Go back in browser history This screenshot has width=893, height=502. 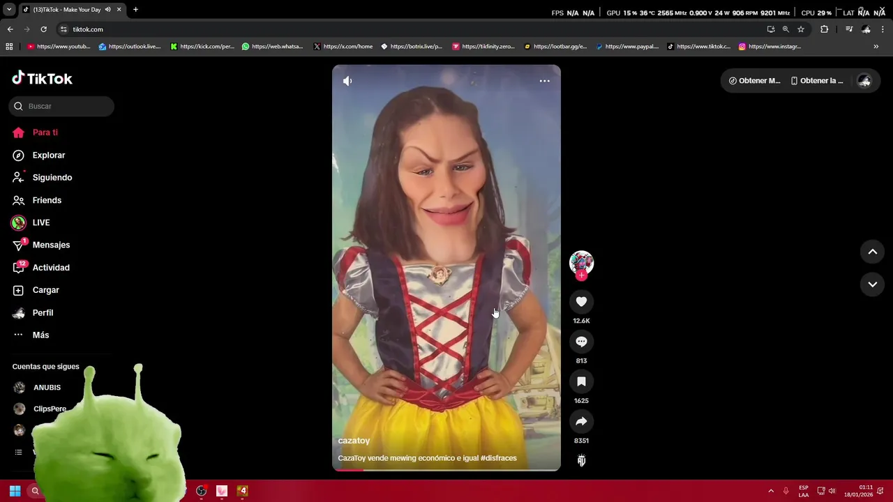pyautogui.click(x=10, y=29)
